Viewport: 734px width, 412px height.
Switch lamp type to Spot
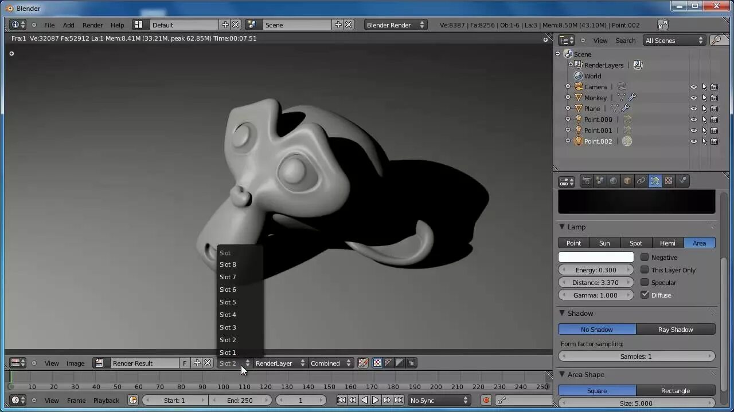tap(636, 243)
